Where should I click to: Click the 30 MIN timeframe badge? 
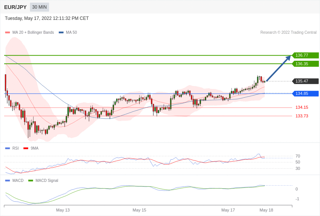pyautogui.click(x=40, y=7)
